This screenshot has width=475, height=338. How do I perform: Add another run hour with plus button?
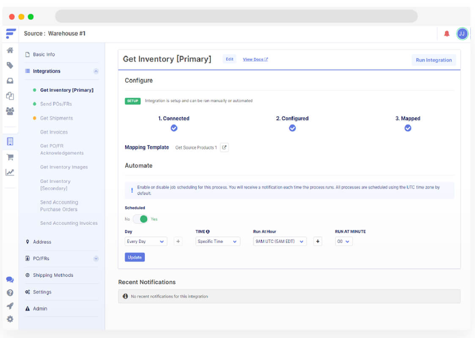[x=318, y=242]
